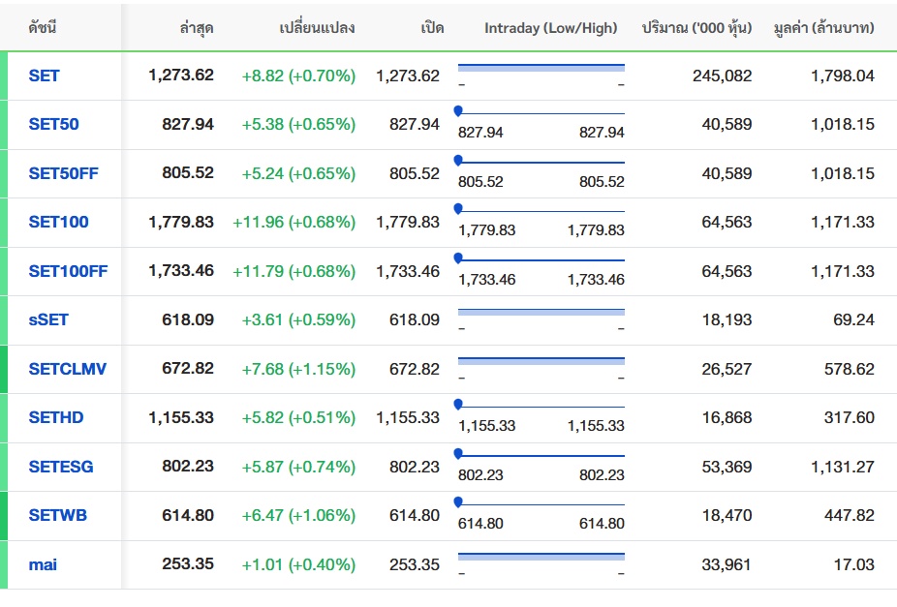Click the มูลค่า (ล้านบาท) column header
This screenshot has height=607, width=897.
(823, 28)
